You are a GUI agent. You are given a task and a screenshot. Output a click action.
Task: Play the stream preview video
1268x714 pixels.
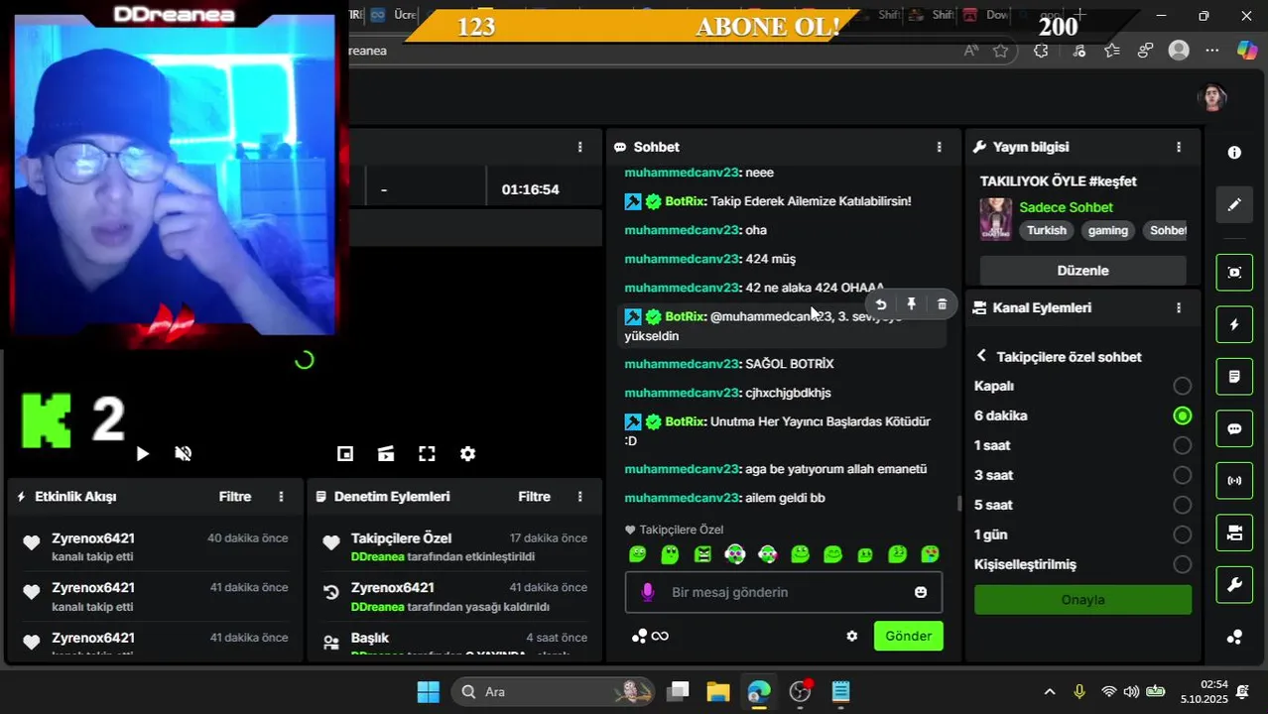click(143, 453)
